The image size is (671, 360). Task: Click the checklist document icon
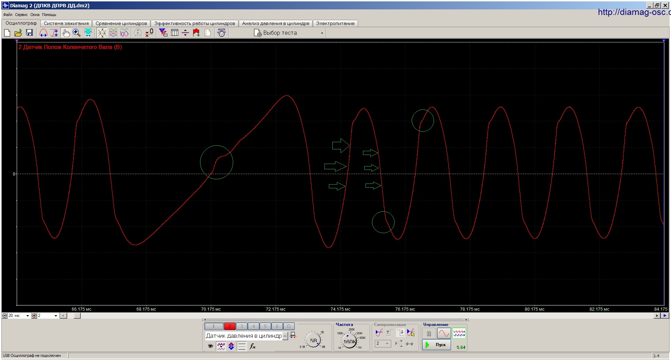coord(208,33)
